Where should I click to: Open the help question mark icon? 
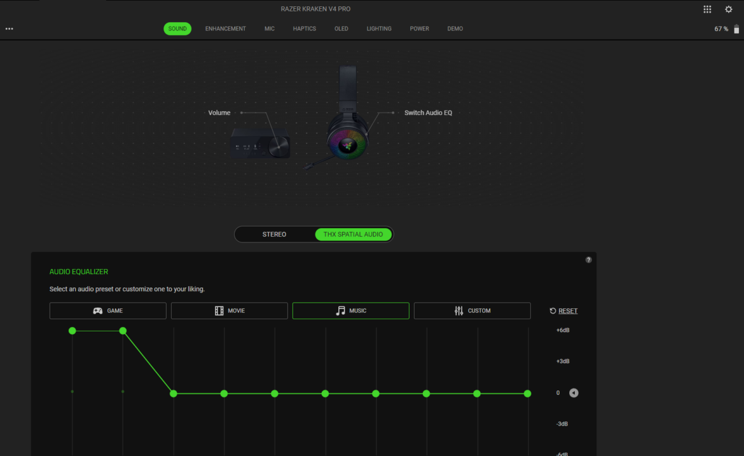pos(588,259)
